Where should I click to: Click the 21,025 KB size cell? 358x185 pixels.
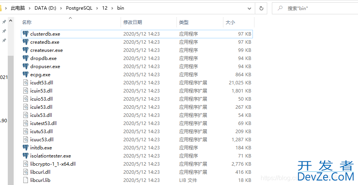point(240,83)
